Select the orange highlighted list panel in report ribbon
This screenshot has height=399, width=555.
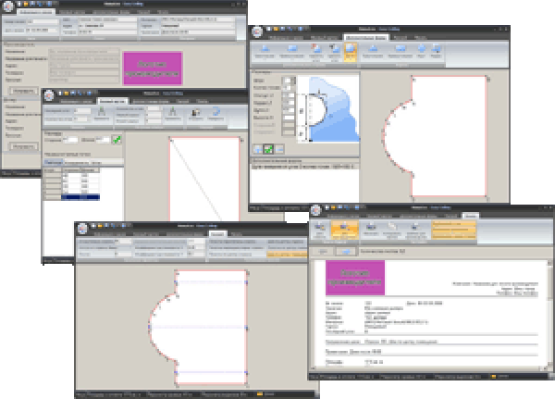pos(453,230)
